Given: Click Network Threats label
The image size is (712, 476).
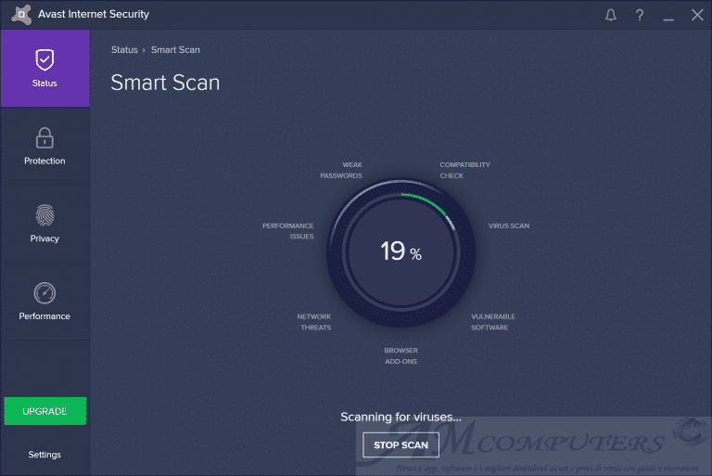Looking at the screenshot, I should [x=314, y=322].
